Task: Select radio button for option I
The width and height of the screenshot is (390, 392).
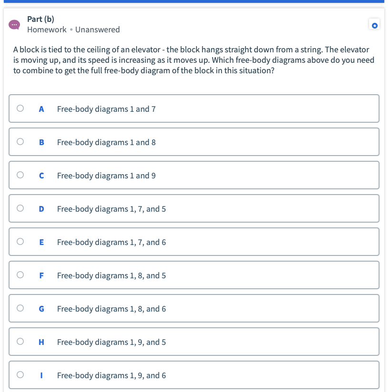Action: (20, 374)
